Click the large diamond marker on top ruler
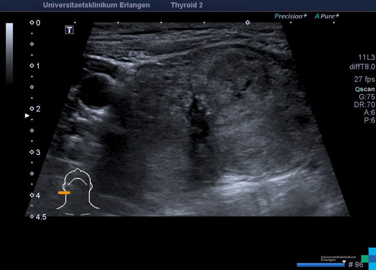This screenshot has width=376, height=270. 247,22
